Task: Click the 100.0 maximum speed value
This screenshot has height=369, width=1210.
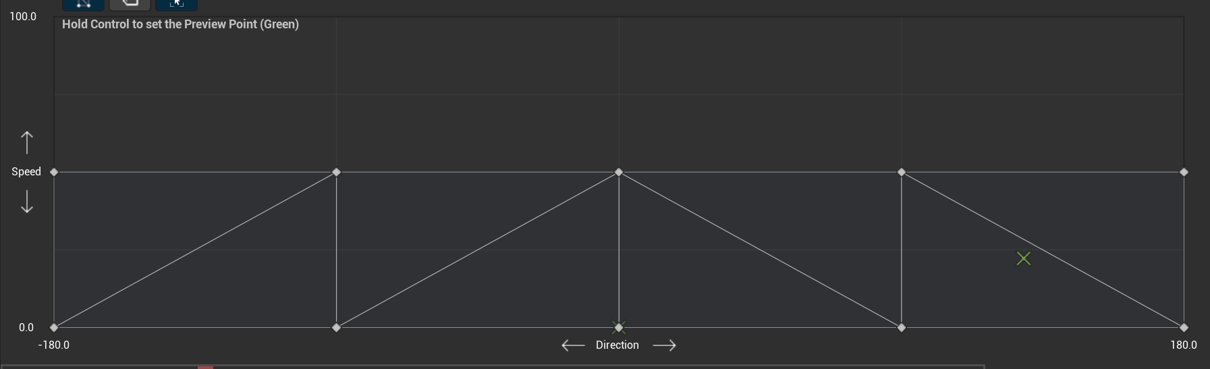Action: [x=23, y=16]
